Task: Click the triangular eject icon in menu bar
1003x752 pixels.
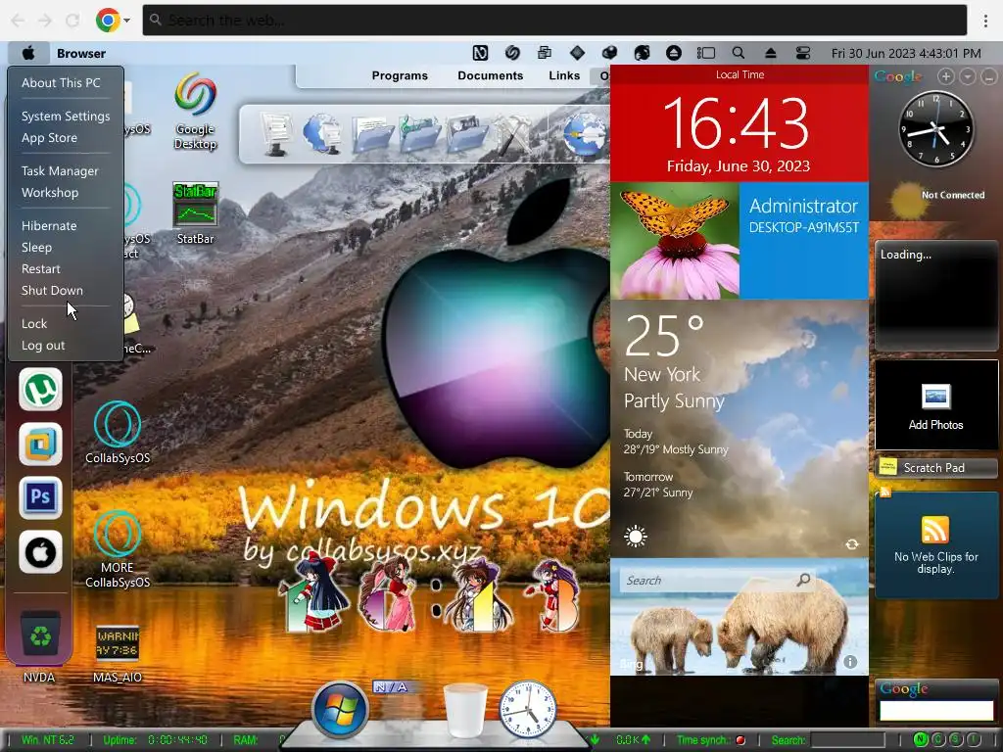Action: (771, 53)
